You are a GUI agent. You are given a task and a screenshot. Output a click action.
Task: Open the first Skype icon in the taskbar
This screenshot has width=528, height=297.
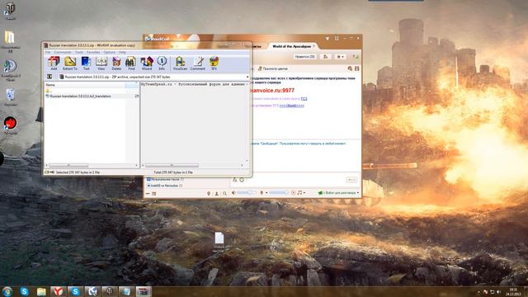(x=24, y=291)
